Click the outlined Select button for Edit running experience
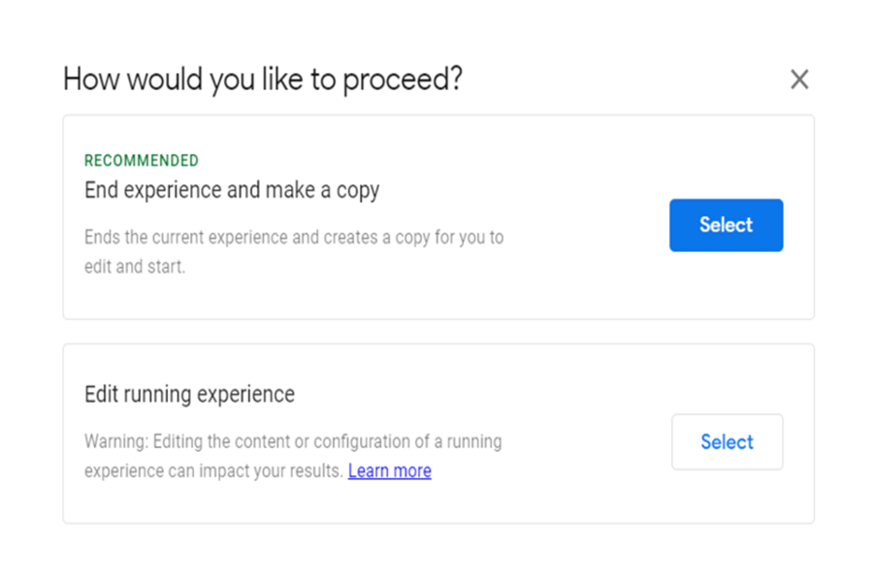The image size is (873, 582). click(x=727, y=441)
